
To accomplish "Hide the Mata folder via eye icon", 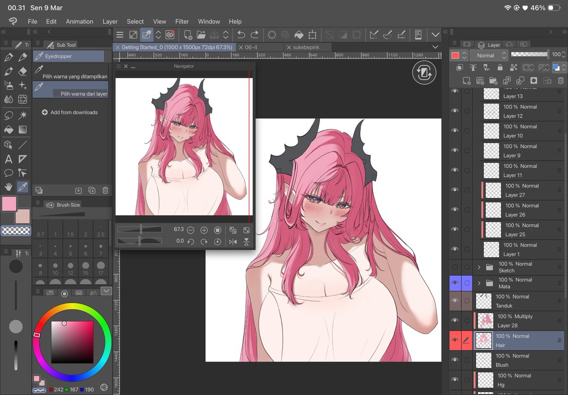I will click(455, 283).
